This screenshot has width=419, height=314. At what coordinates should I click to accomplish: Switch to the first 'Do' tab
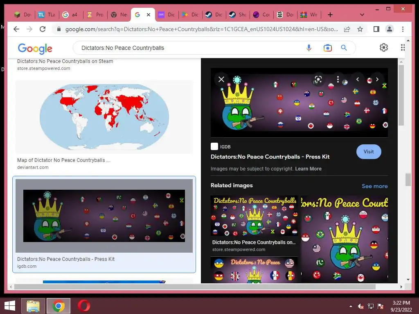23,15
